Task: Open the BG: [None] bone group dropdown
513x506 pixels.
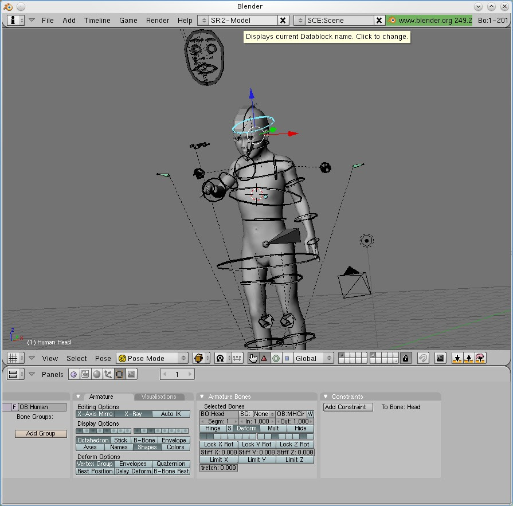Action: pos(257,414)
